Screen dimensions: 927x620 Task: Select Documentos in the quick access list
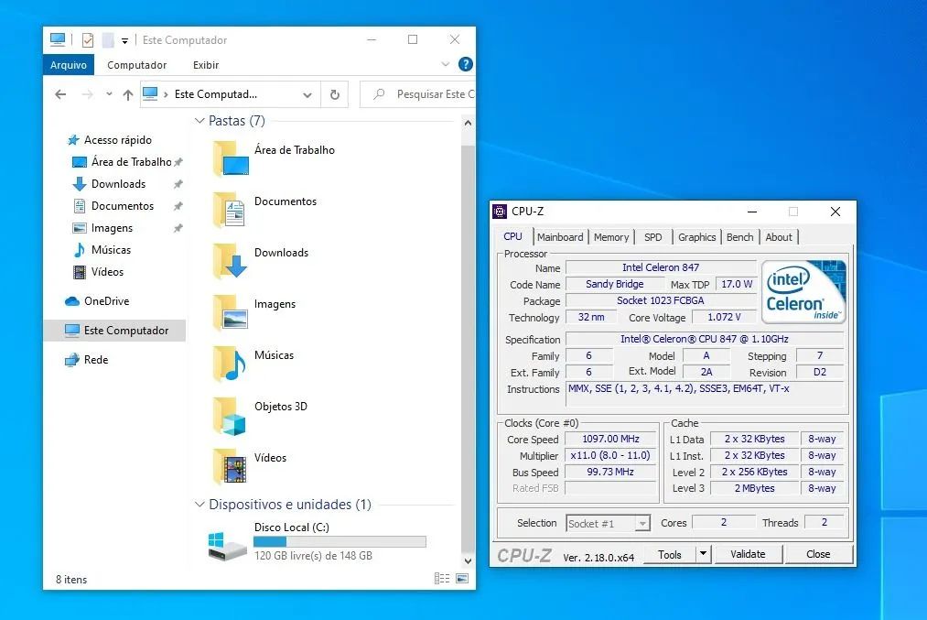pos(123,206)
